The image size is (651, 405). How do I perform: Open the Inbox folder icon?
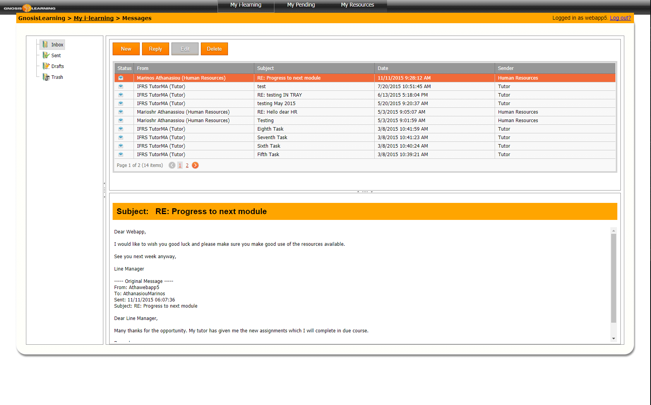(45, 44)
